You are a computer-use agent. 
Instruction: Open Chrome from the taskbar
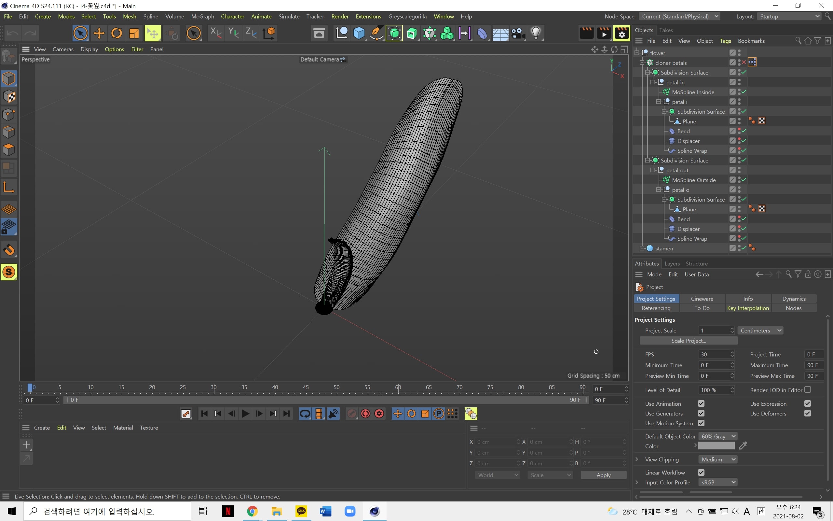pyautogui.click(x=252, y=511)
